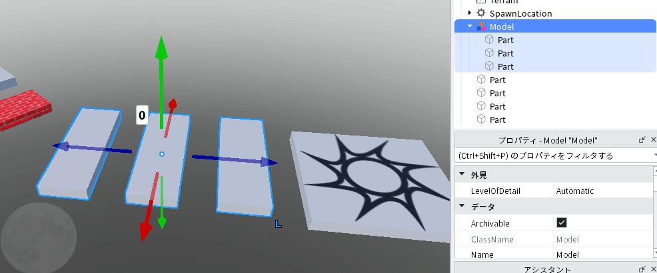Screen dimensions: 657x273
Task: Grab the blue move arrow pointing left
Action: (x=61, y=146)
